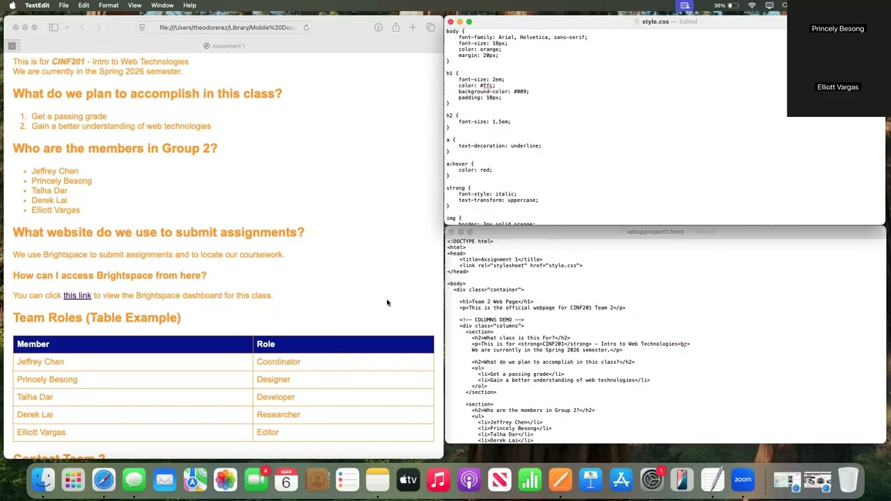Open Contacts app in the Dock

(317, 479)
